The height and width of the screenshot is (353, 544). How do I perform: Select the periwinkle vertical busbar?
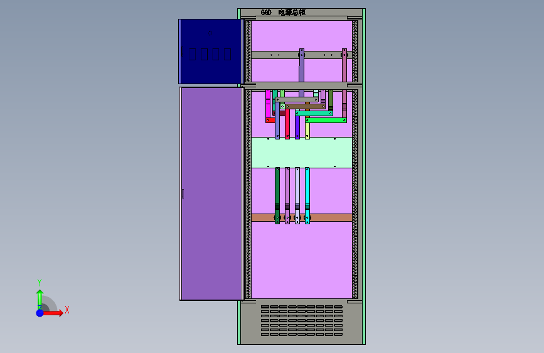click(277, 120)
